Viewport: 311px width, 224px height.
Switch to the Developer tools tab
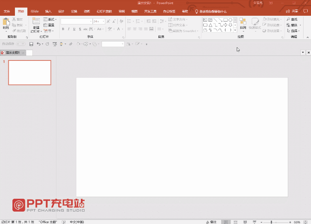[150, 12]
